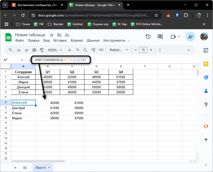Click the redo arrow in the toolbar
Viewport: 213px width, 172px height.
(26, 50)
